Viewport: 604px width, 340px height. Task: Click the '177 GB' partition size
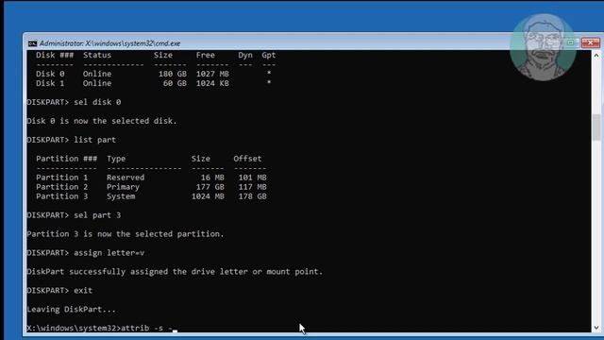pyautogui.click(x=210, y=187)
